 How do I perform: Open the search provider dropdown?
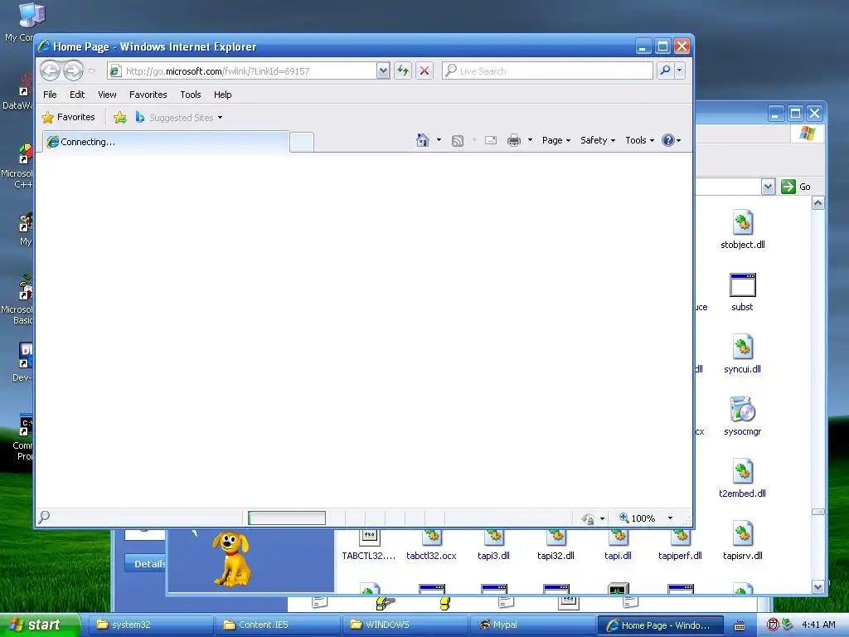(679, 71)
